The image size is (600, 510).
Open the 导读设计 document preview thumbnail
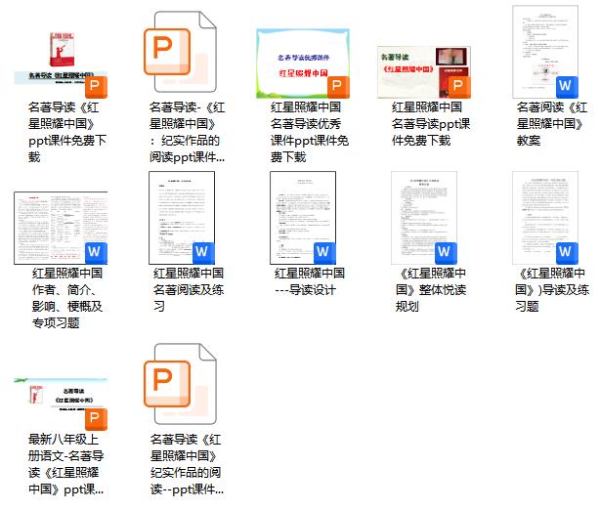pos(302,217)
